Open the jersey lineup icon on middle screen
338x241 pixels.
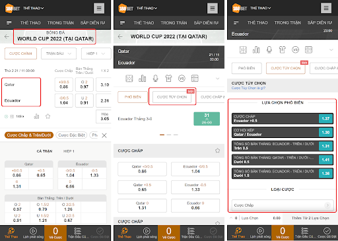point(168,79)
